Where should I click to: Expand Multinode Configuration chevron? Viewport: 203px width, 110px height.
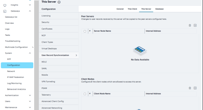click(33, 47)
